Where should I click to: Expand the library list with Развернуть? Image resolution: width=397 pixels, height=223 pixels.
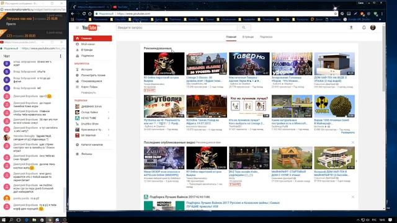[x=88, y=93]
